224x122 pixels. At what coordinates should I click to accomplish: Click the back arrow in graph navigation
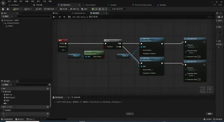[x=60, y=17]
